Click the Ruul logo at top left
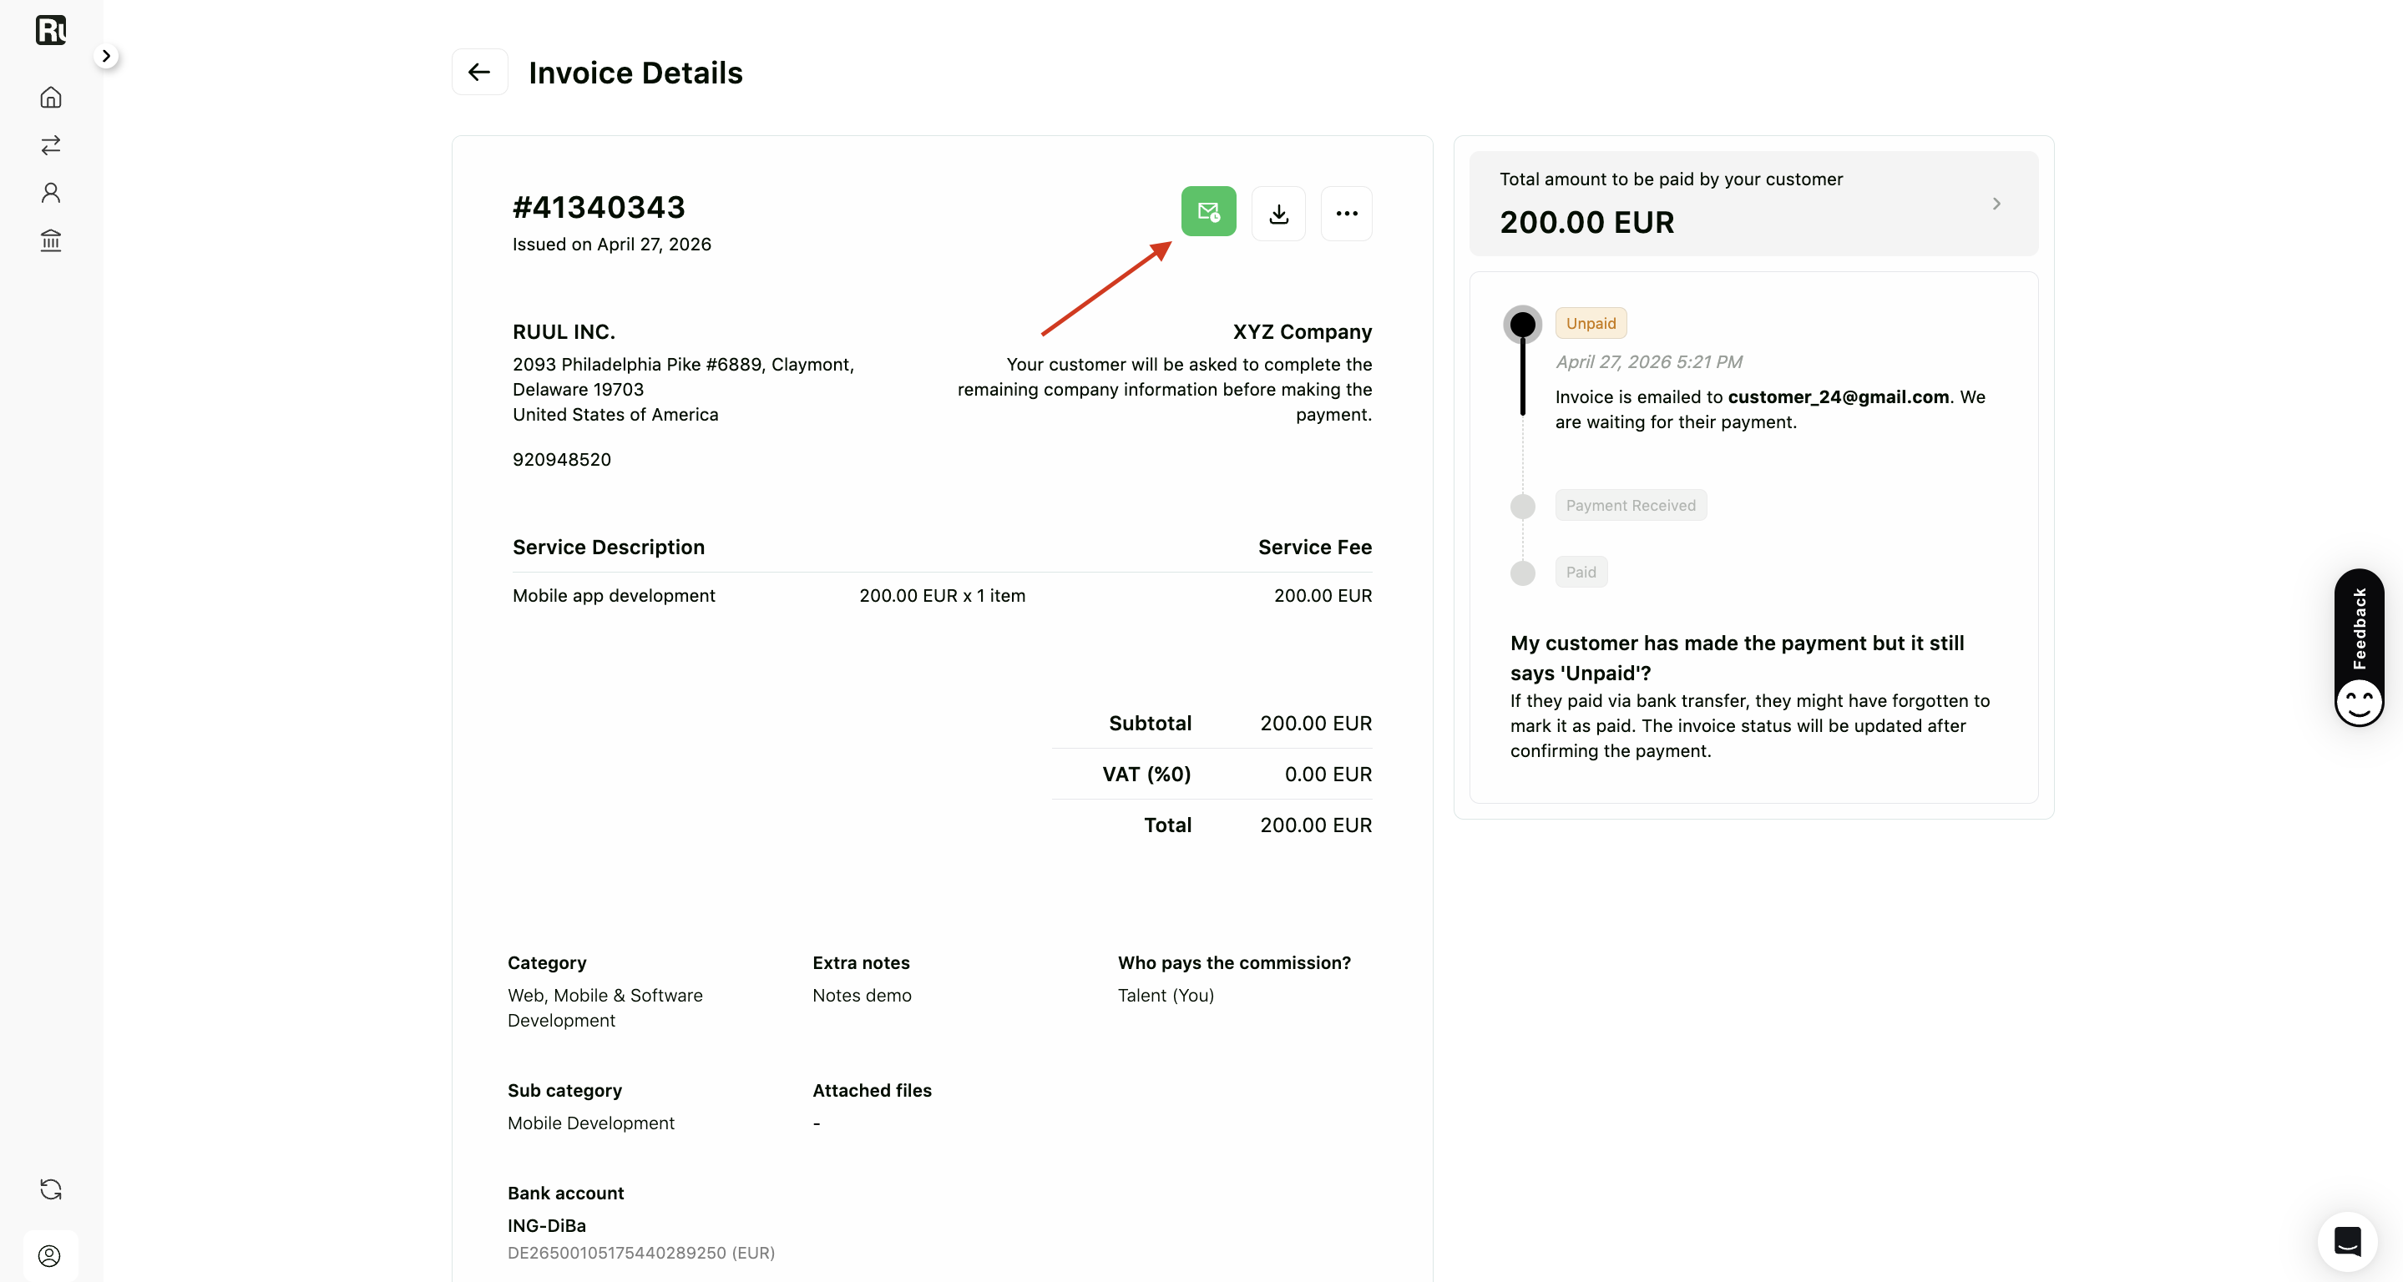 pos(51,30)
